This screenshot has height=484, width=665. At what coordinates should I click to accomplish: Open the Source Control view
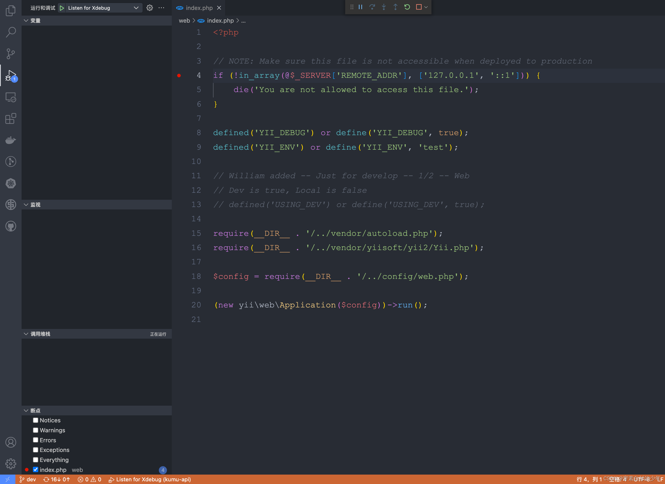(11, 54)
